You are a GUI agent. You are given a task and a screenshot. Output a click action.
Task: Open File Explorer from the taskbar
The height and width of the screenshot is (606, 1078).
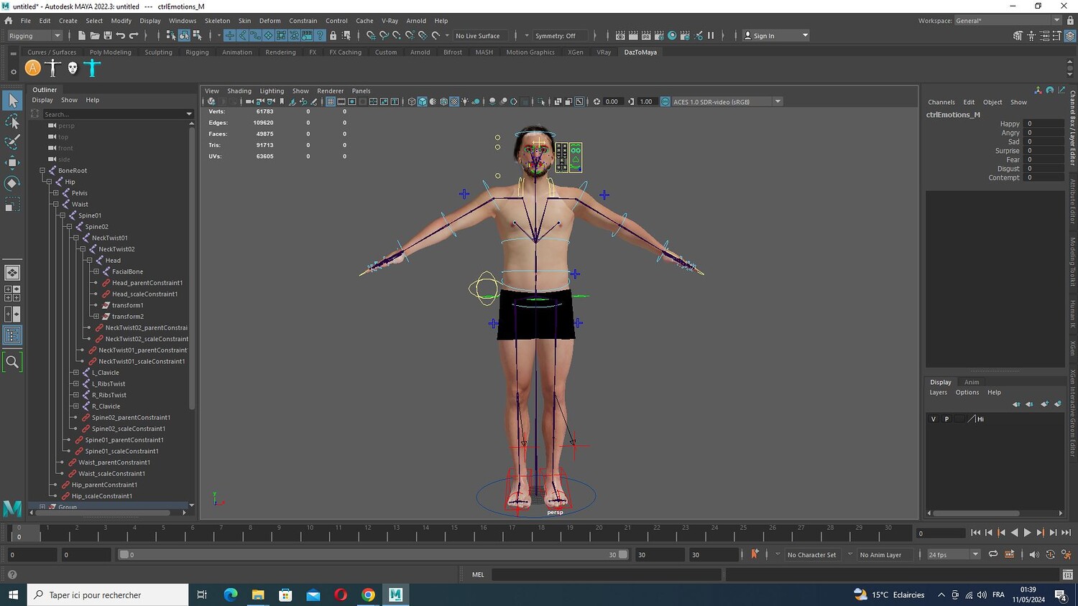pyautogui.click(x=258, y=595)
